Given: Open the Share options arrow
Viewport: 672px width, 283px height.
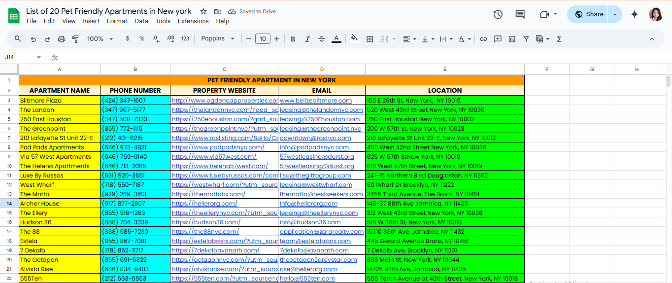Looking at the screenshot, I should pos(615,14).
